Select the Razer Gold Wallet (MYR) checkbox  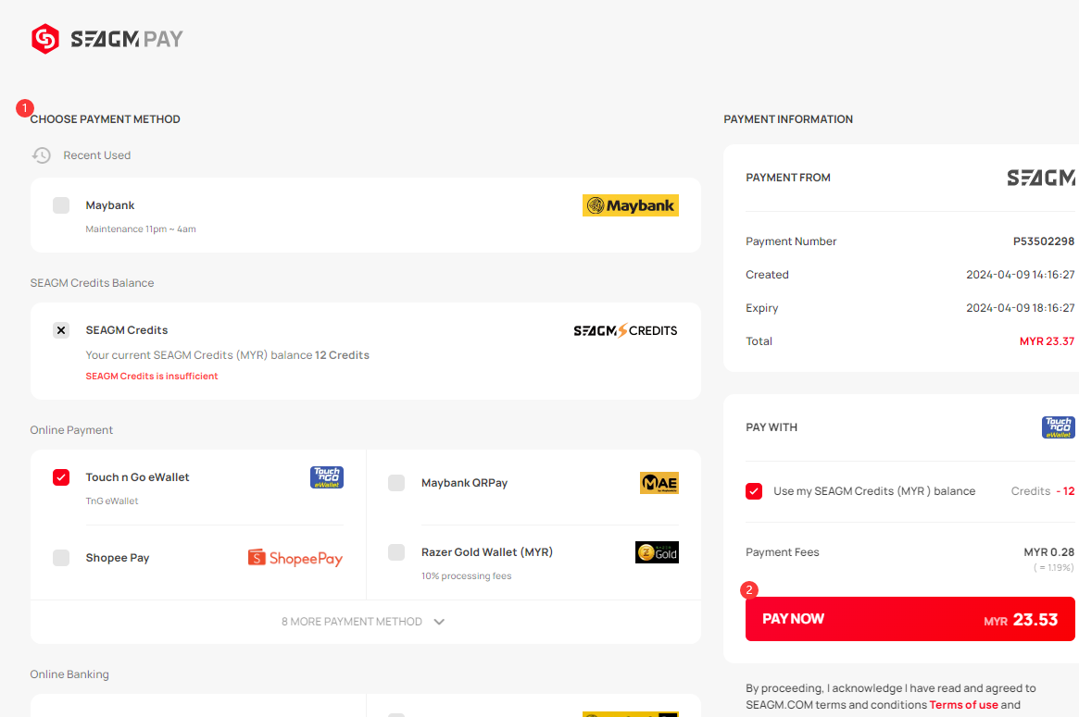tap(396, 552)
